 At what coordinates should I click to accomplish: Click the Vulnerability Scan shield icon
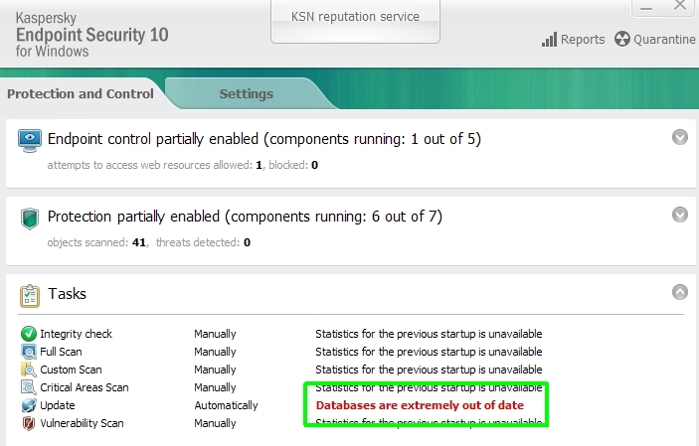coord(29,423)
